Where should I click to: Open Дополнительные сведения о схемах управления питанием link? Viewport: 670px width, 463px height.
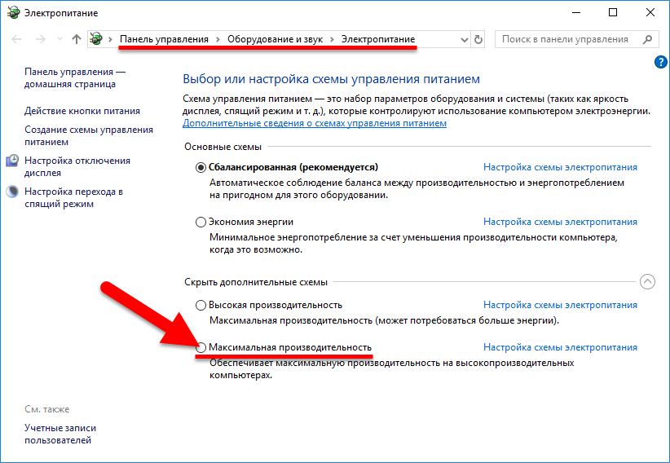[315, 123]
